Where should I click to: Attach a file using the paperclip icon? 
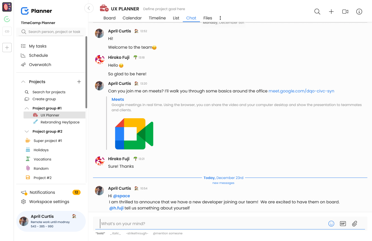point(355,223)
